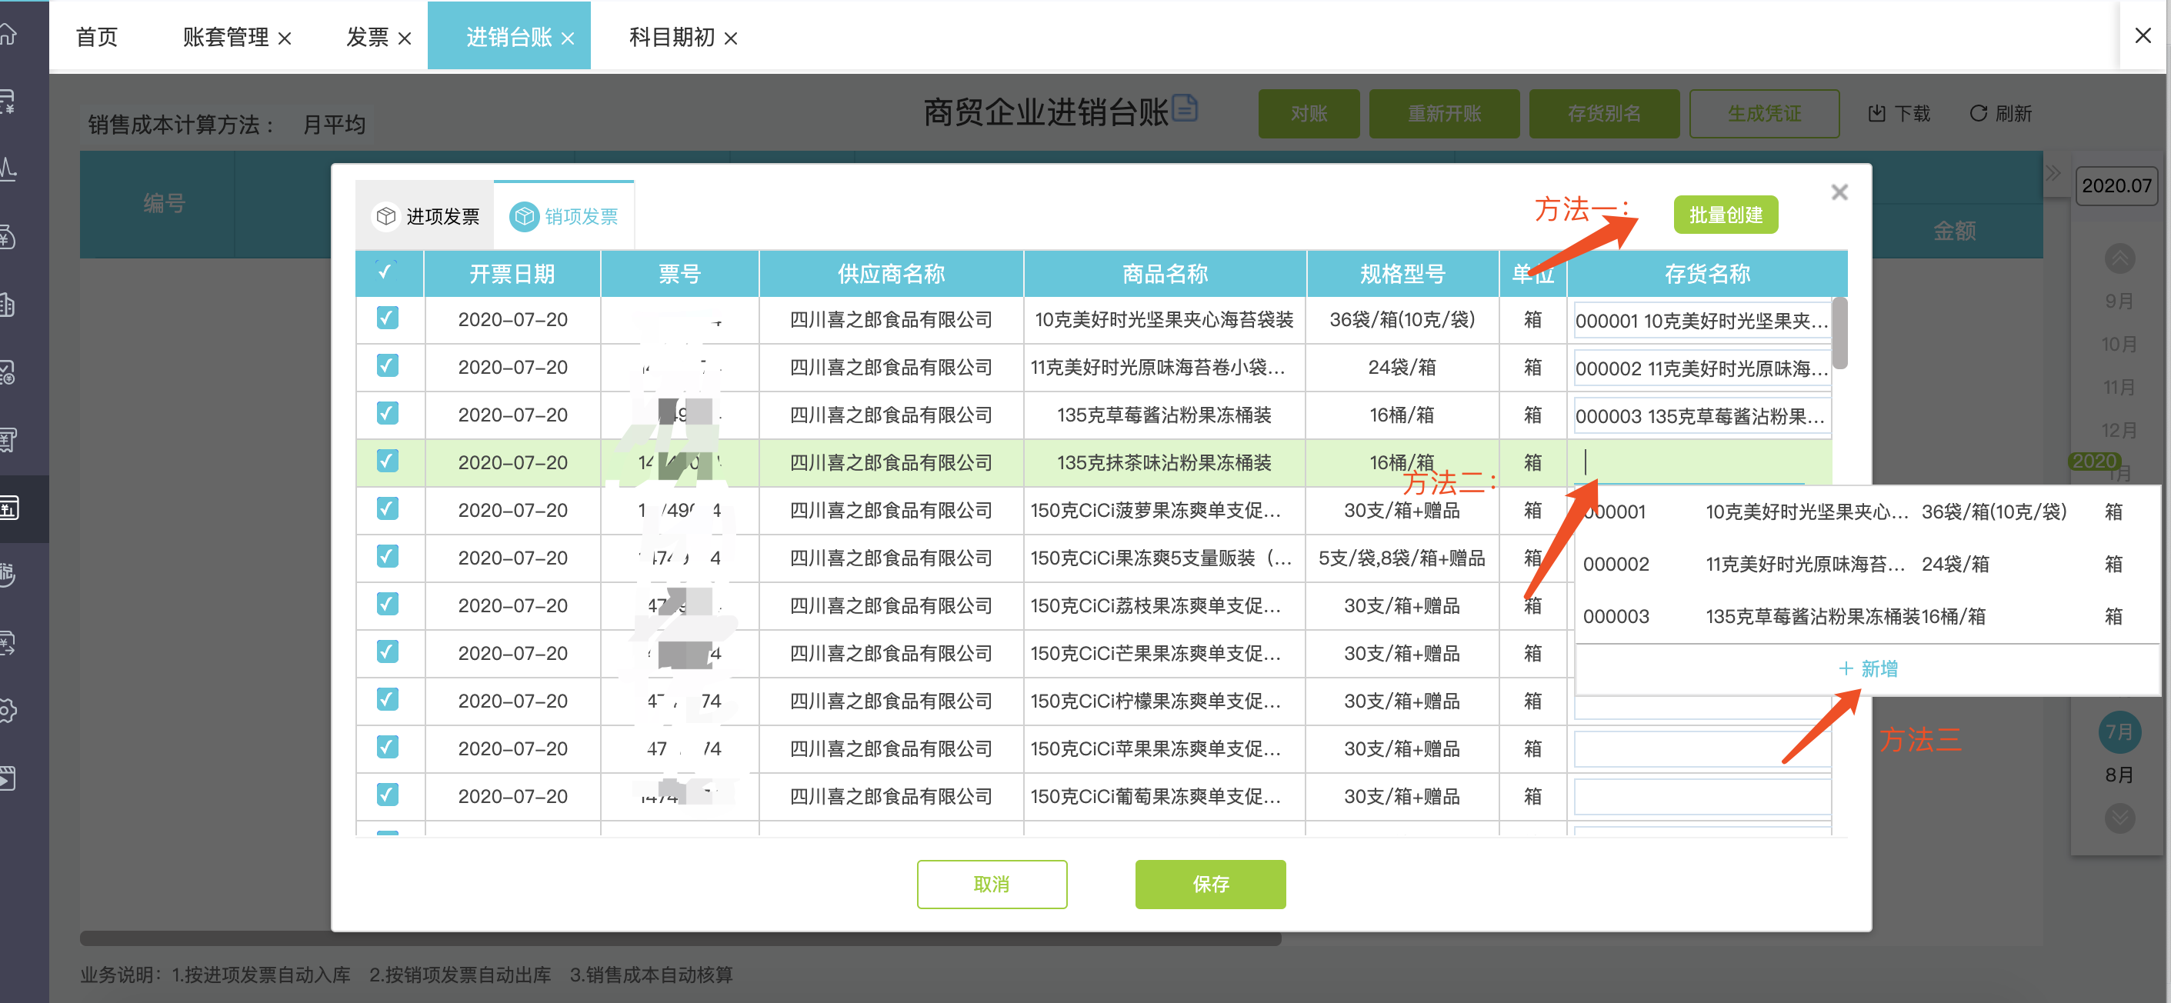Viewport: 2171px width, 1003px height.
Task: Uncheck the 135克抹茶味沾粉果冻桶装 row checkbox
Action: coord(388,461)
